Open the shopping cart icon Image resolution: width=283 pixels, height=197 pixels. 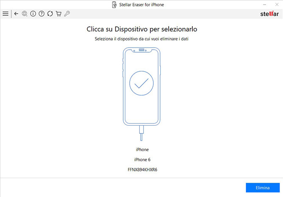click(x=58, y=14)
